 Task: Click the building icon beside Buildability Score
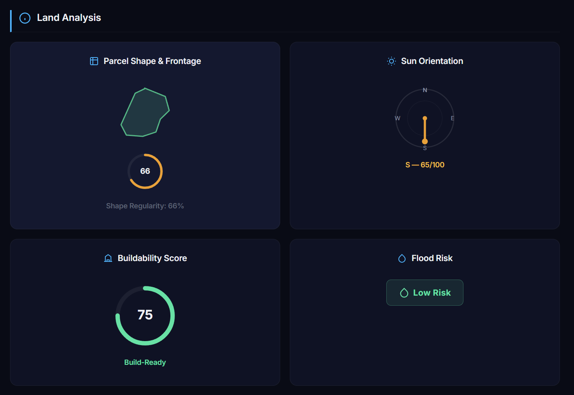108,258
